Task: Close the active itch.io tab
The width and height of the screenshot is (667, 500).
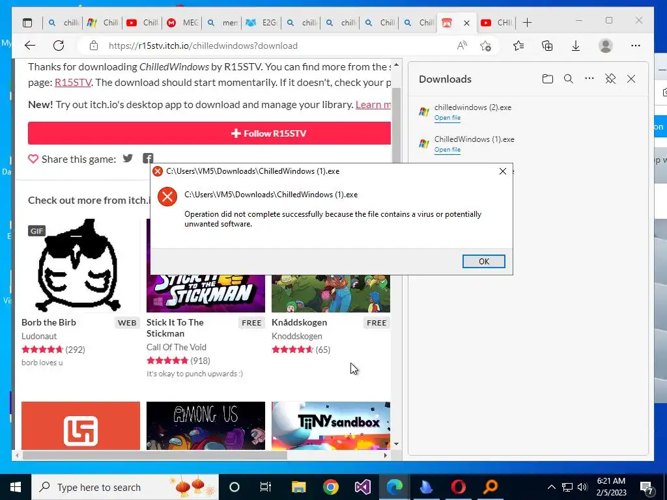Action: [x=466, y=23]
